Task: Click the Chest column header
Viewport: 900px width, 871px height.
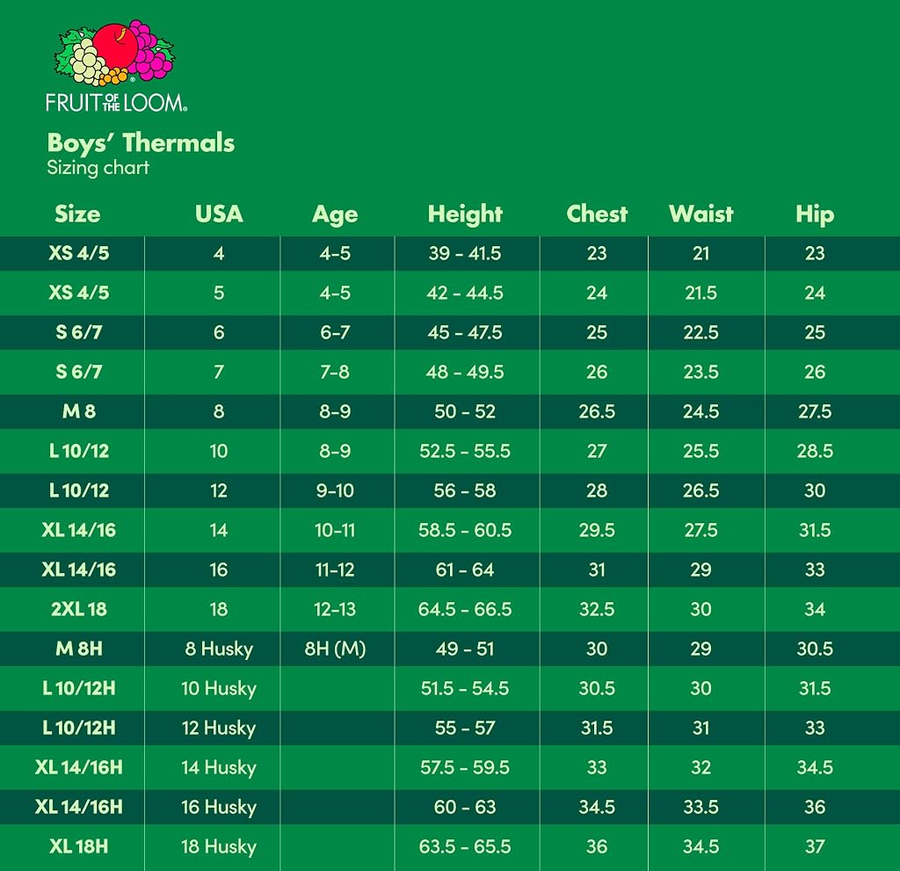Action: coord(597,214)
